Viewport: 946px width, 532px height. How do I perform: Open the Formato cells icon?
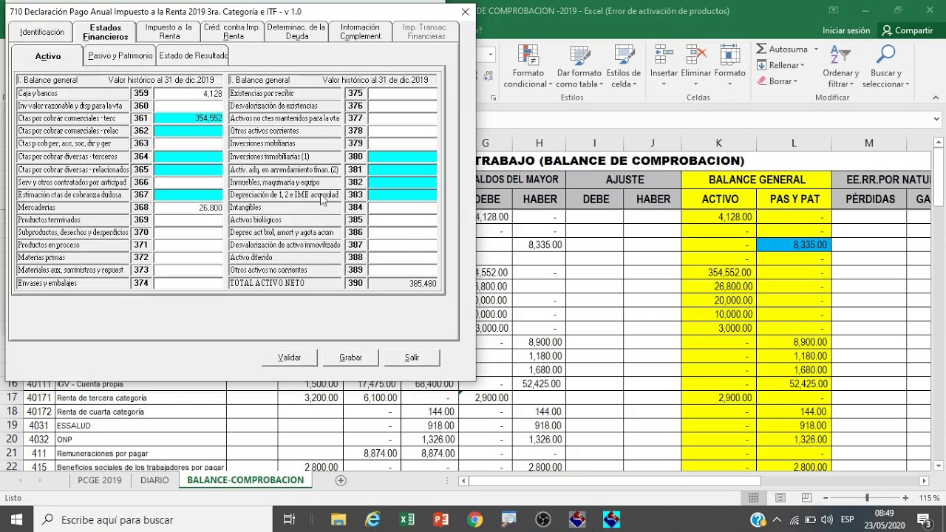[x=729, y=56]
